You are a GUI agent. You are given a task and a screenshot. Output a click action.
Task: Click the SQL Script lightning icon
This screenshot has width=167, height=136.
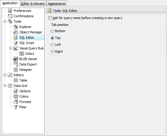pos(16,43)
